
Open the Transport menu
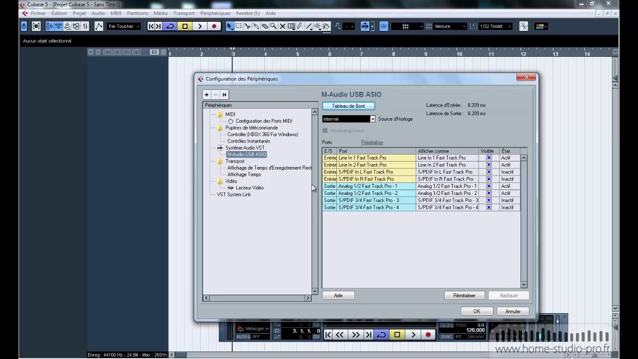click(184, 13)
